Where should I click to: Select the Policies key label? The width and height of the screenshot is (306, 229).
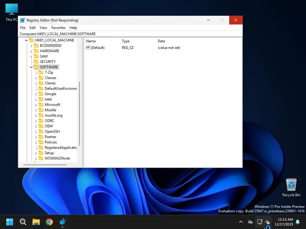click(51, 142)
